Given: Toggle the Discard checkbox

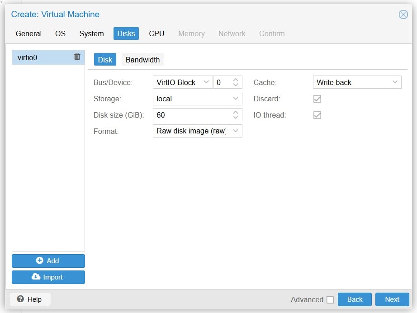Looking at the screenshot, I should tap(317, 99).
